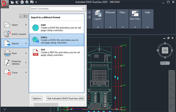The width and height of the screenshot is (176, 112).
Task: Click the DWG Convert icon in quick access toolbar
Action: tap(17, 2)
